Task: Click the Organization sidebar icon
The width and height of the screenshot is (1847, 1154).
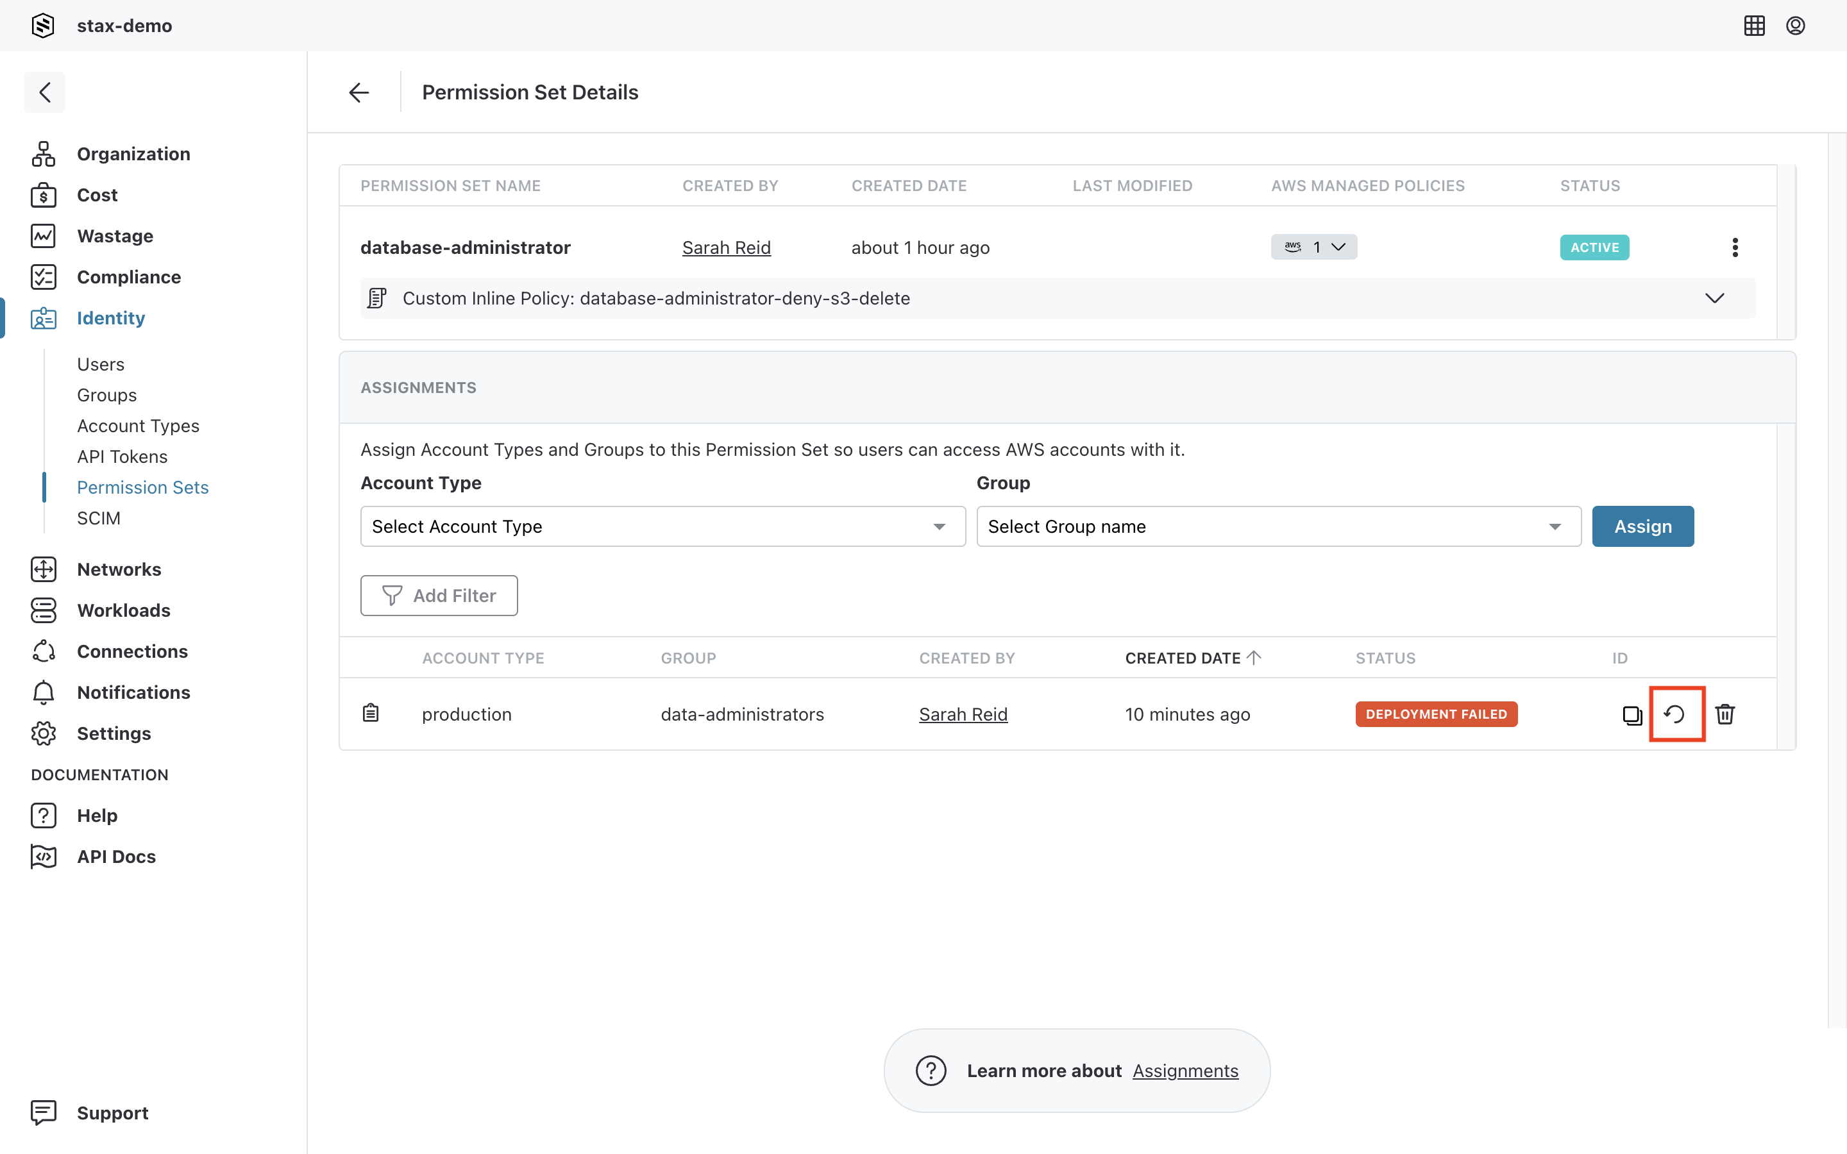Action: (x=44, y=154)
